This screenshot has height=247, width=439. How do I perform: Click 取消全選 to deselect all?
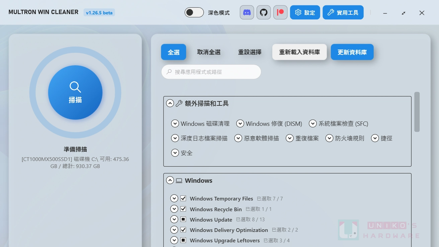(x=209, y=52)
